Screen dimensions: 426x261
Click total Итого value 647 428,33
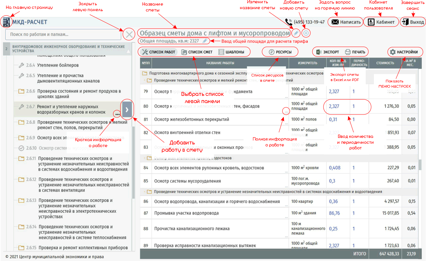389,254
